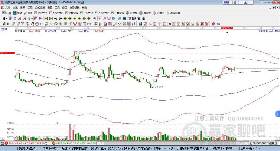Step chart left with black left arrow
280x151 pixels.
click(56, 19)
